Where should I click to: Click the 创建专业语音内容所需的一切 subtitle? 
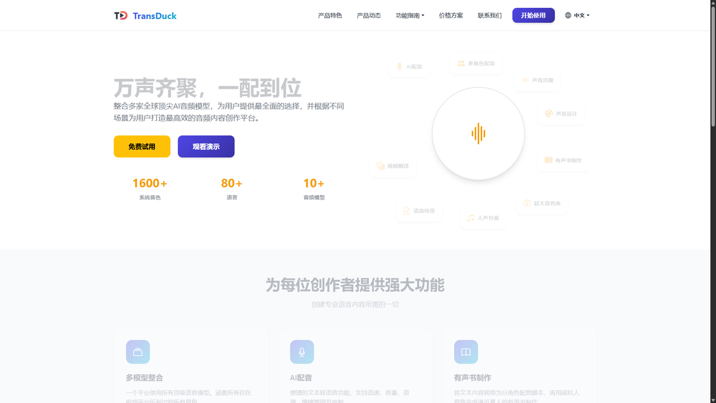(x=355, y=304)
